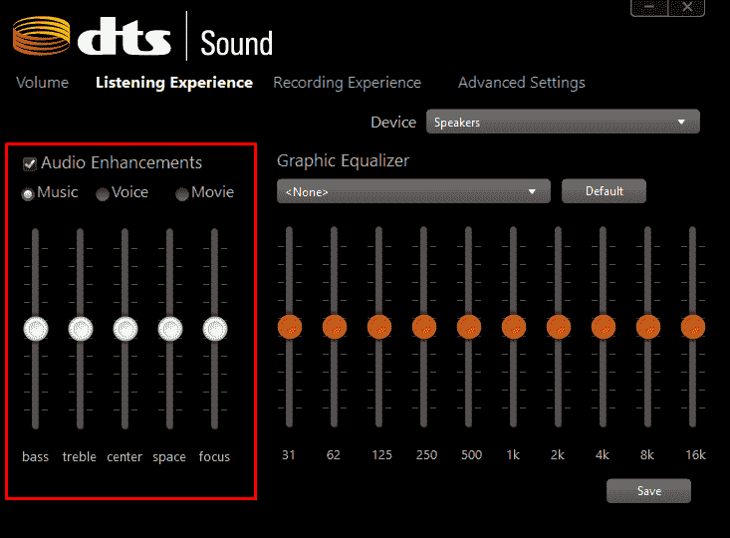Click the Default equalizer button
The width and height of the screenshot is (730, 538).
coord(604,191)
